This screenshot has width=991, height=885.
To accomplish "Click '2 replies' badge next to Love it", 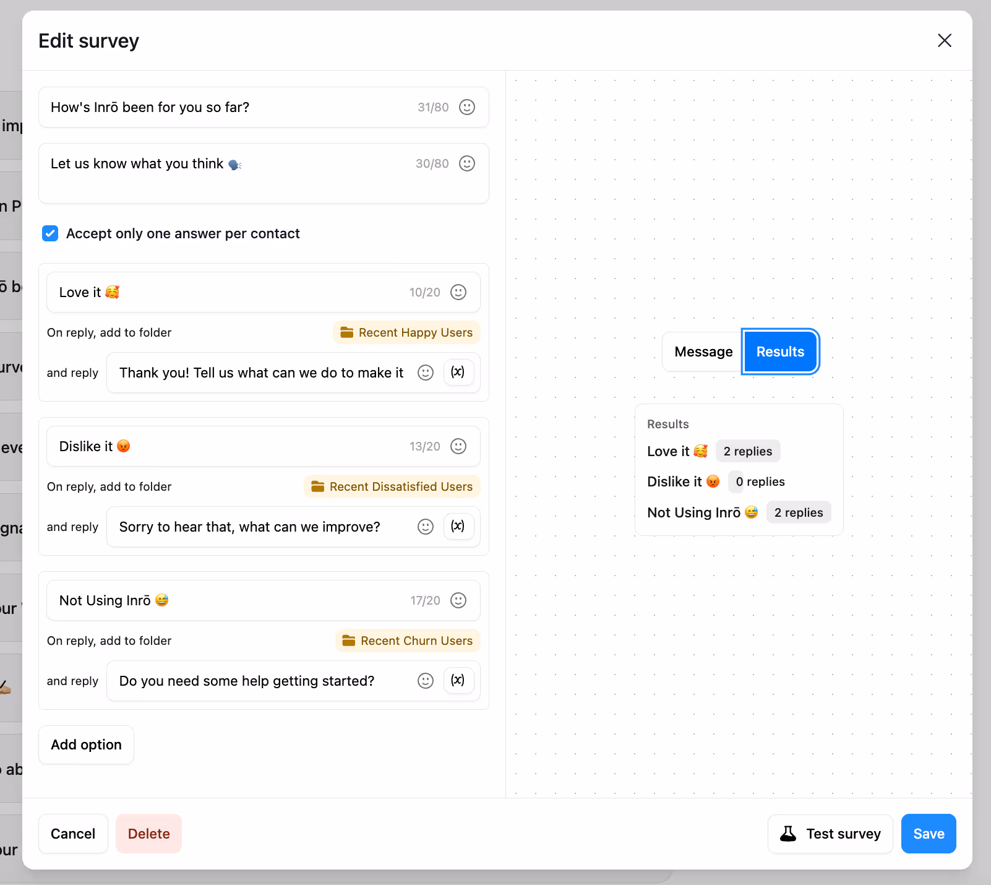I will tap(748, 451).
